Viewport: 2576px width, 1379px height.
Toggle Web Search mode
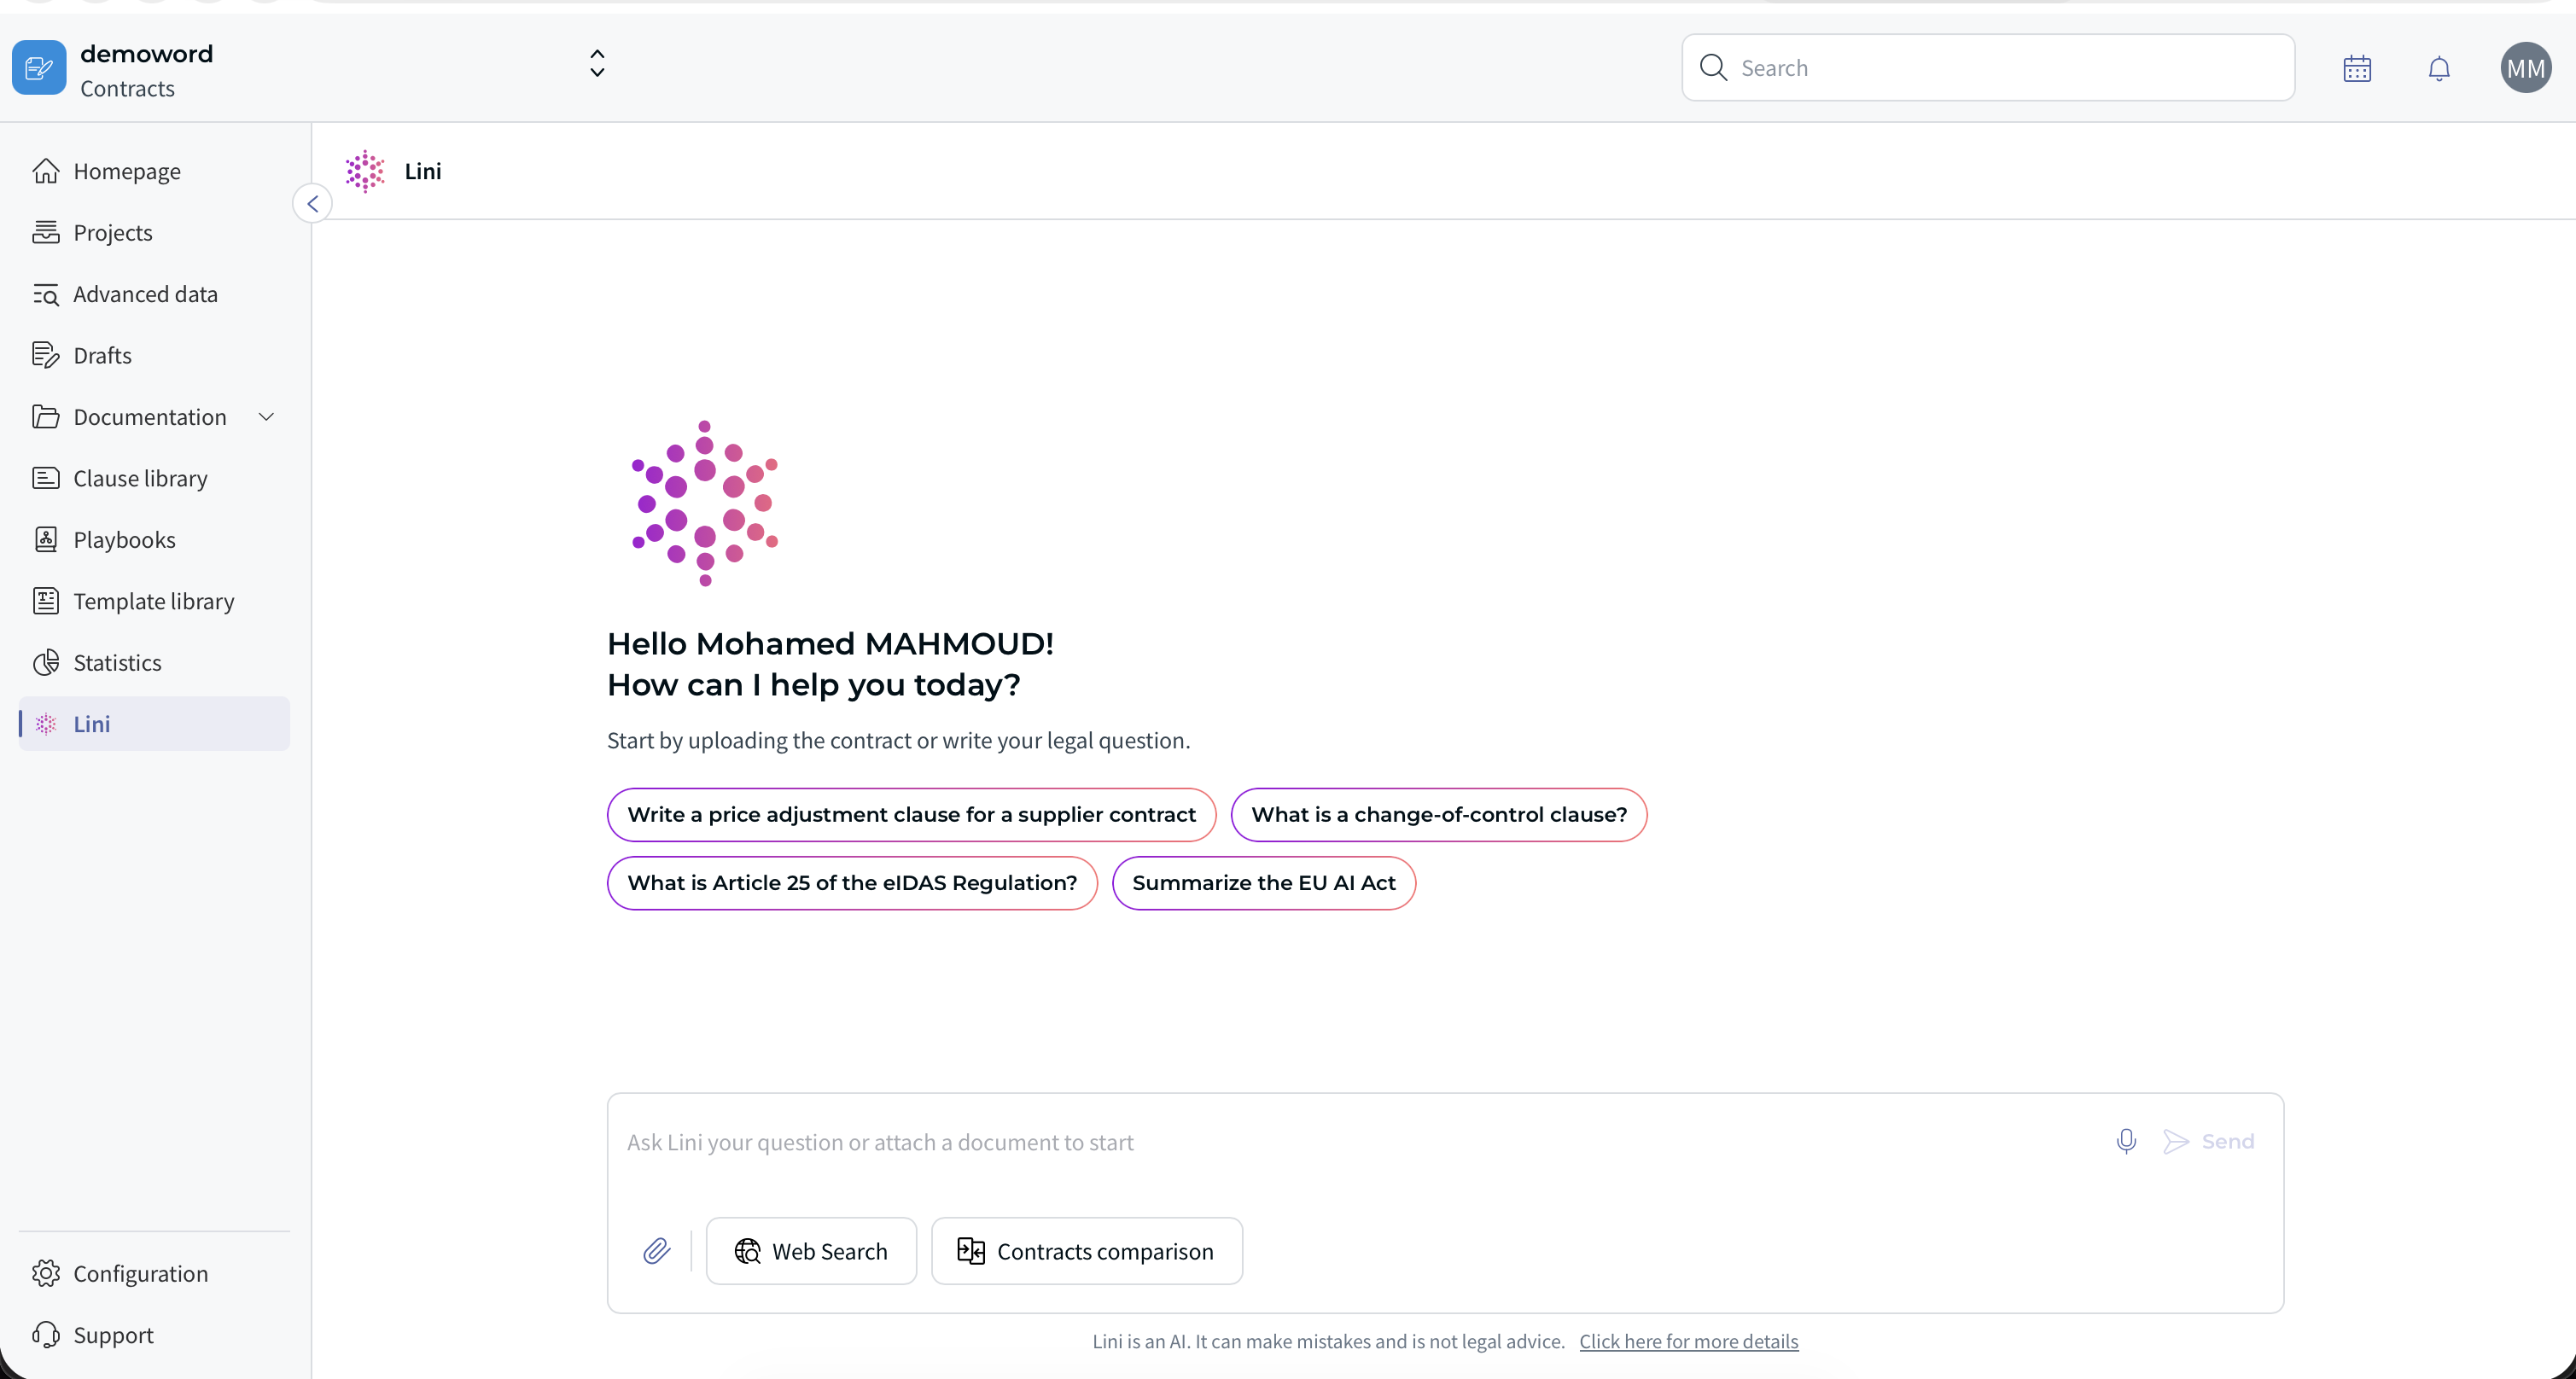810,1250
